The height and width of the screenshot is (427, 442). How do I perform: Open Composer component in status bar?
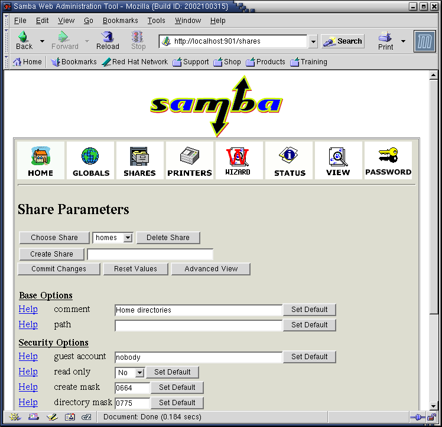(52, 417)
